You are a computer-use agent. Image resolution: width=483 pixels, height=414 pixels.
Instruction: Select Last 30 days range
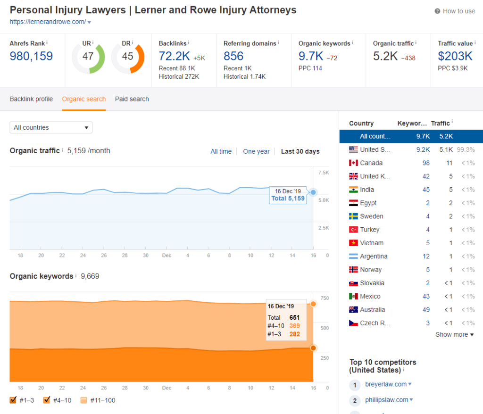pos(300,151)
